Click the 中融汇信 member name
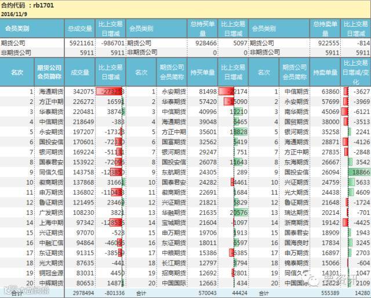The image size is (371, 298). 51,243
